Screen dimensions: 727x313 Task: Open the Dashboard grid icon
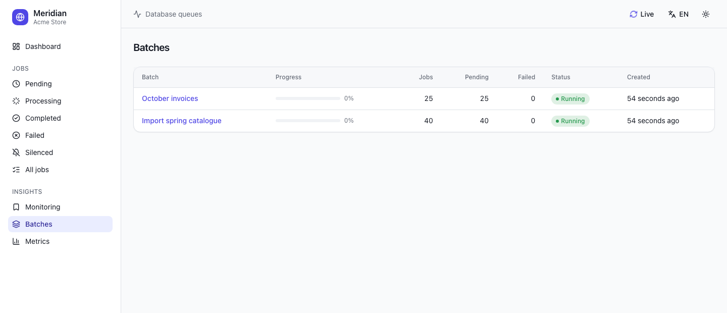coord(16,46)
